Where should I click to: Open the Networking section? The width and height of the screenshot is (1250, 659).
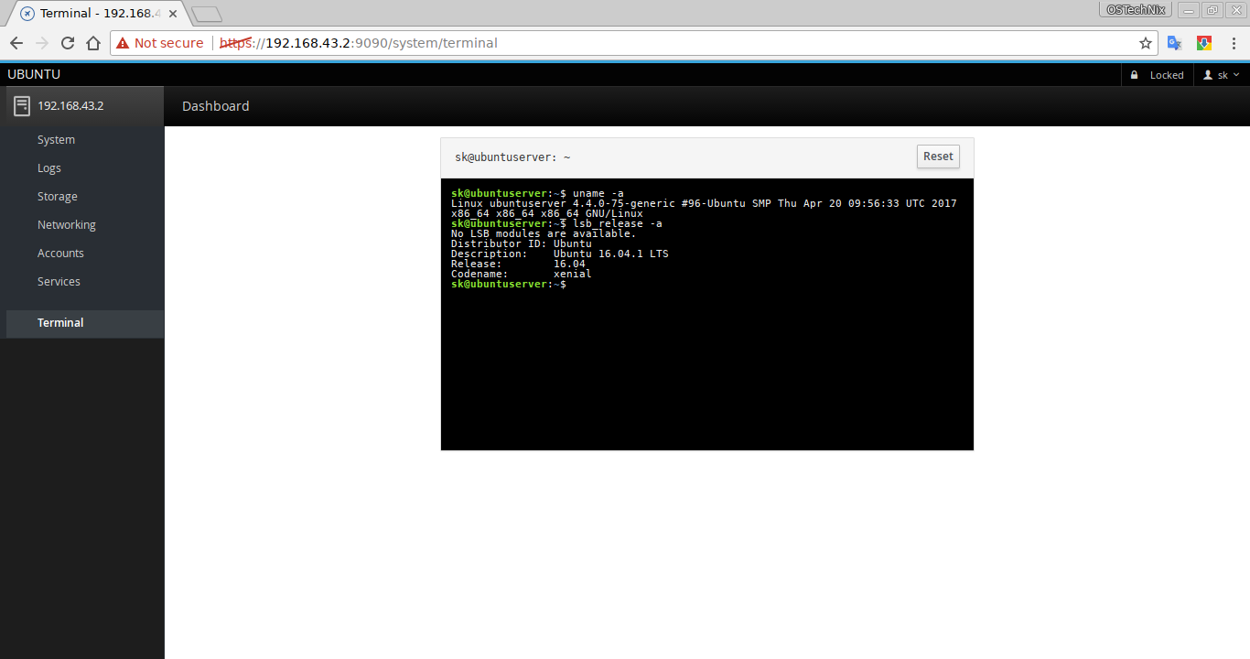point(67,224)
